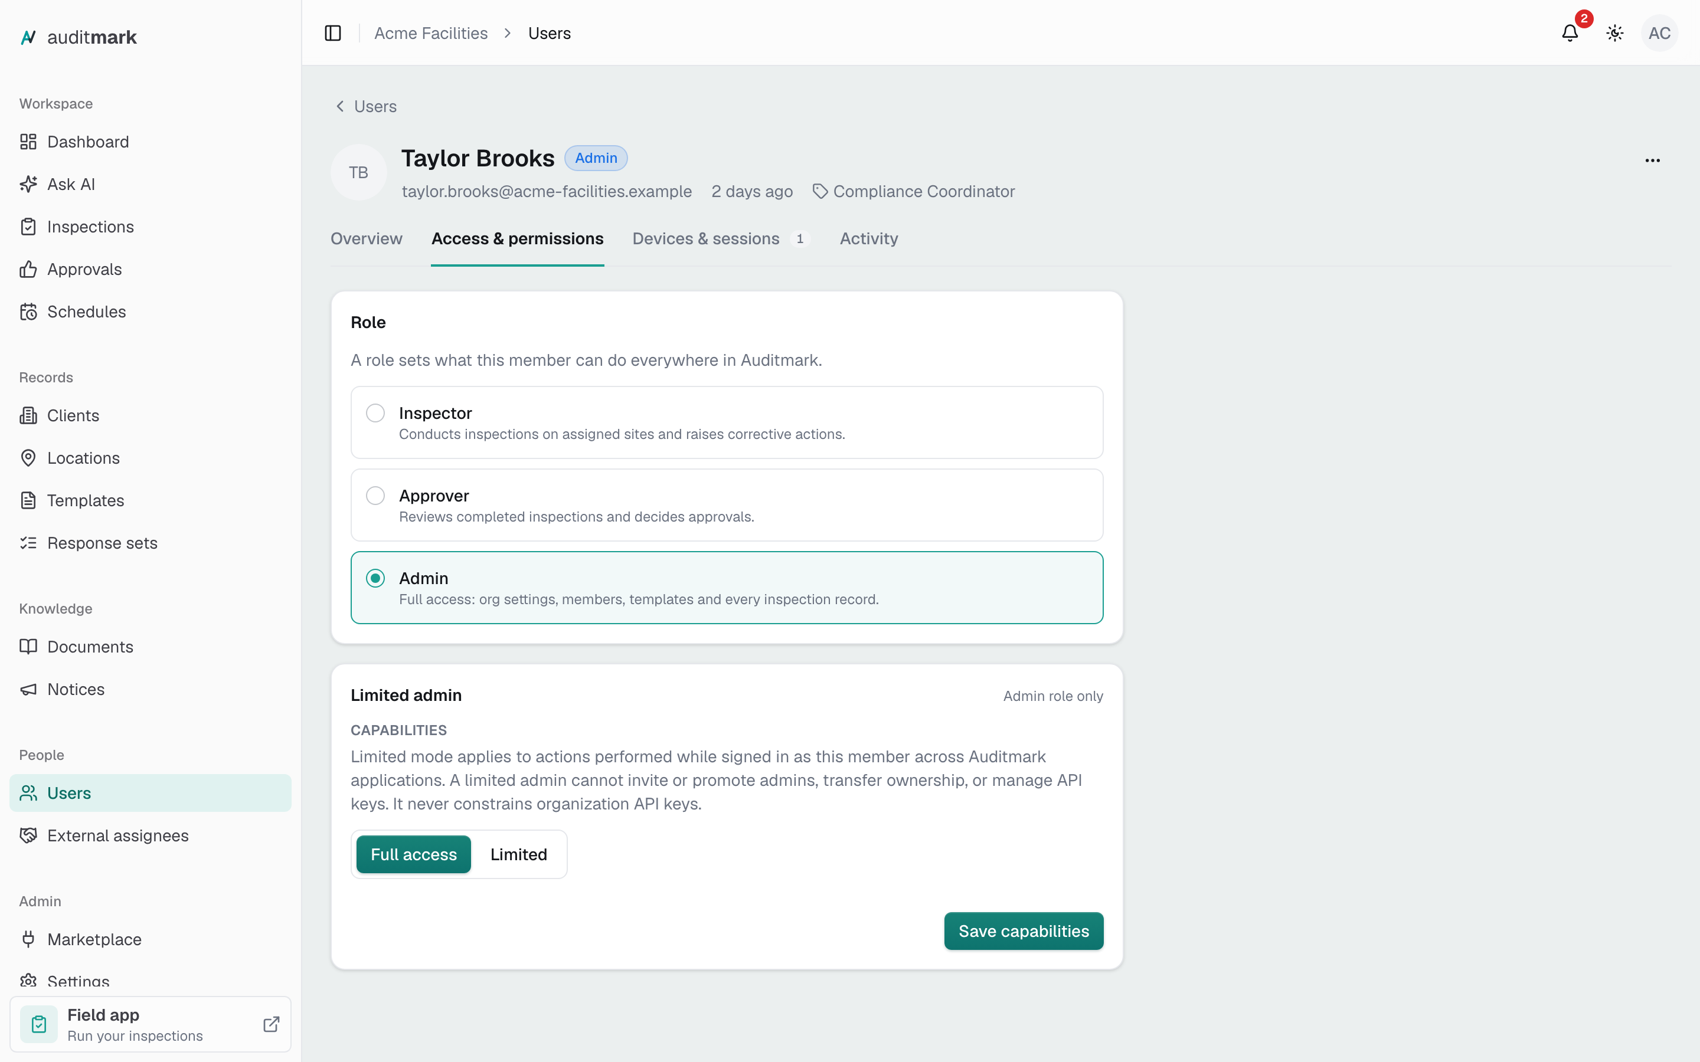Click the Ask AI sparkle icon

point(28,184)
